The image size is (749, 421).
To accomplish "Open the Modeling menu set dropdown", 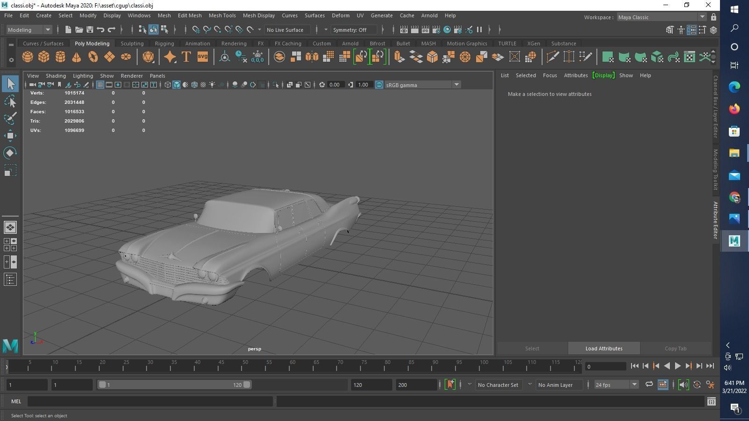I will click(29, 29).
